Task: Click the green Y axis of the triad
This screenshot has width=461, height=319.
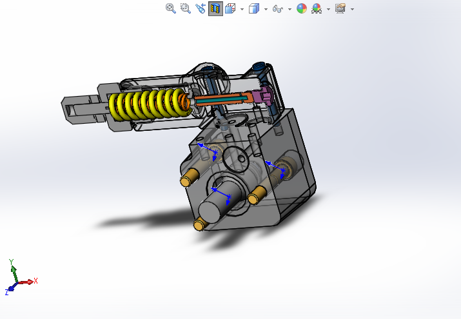Action: point(14,272)
